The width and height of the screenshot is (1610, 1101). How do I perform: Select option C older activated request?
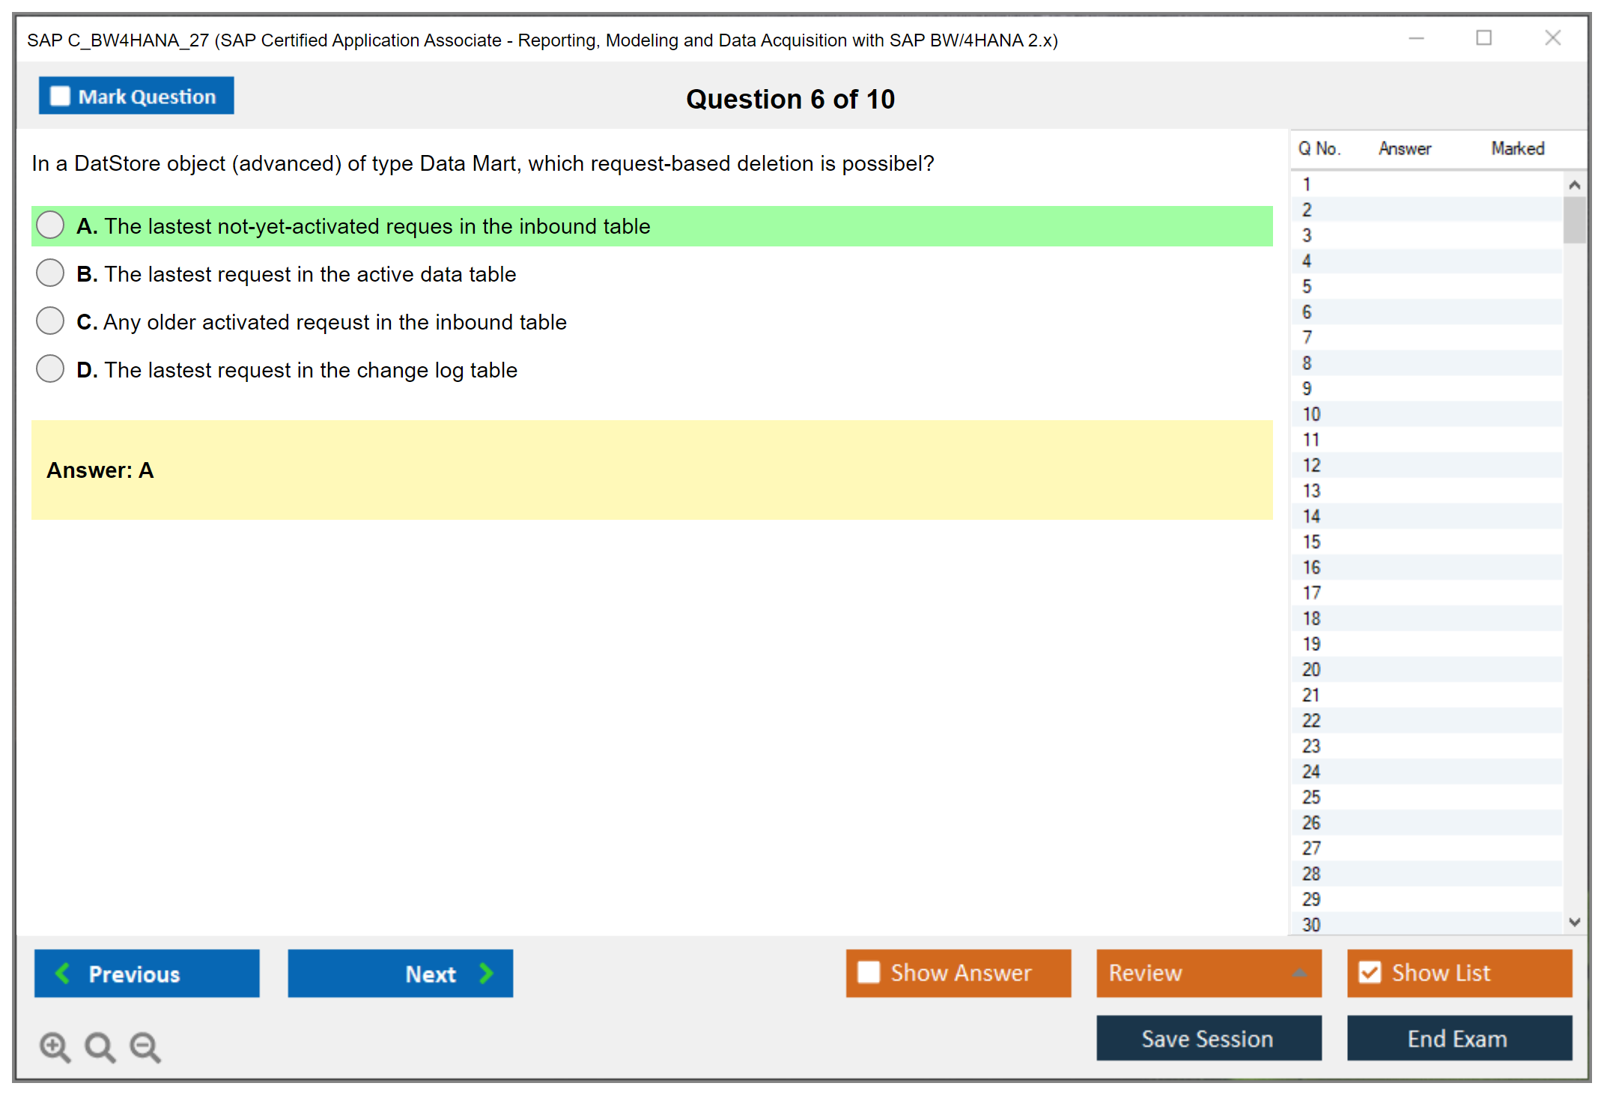tap(50, 321)
